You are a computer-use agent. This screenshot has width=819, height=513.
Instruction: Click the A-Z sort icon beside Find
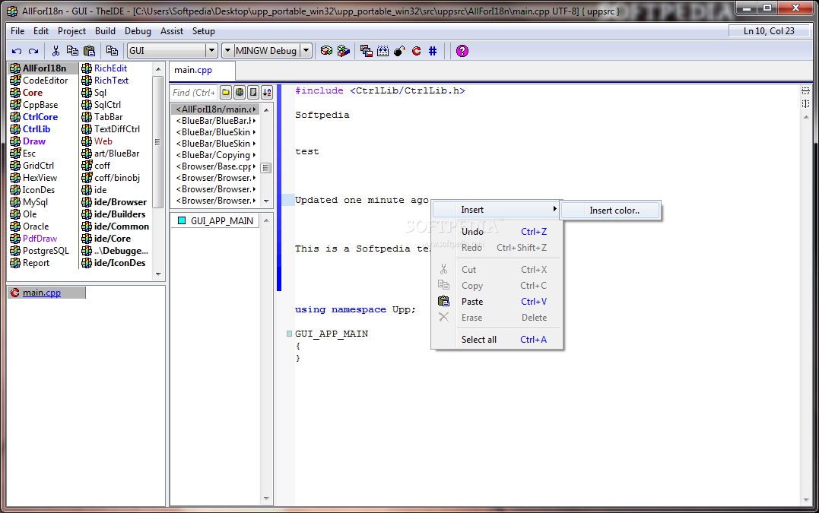[x=267, y=93]
